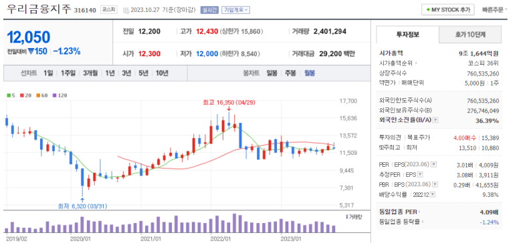Show the 주봉 weekly candle chart
The height and width of the screenshot is (243, 517).
pos(291,73)
